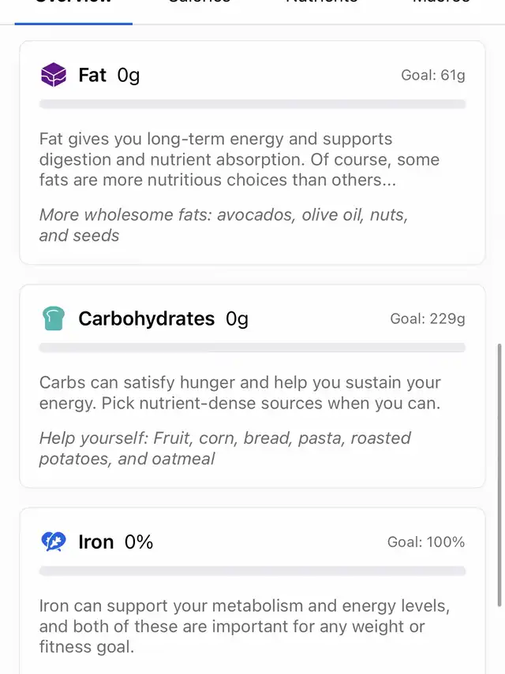505x674 pixels.
Task: Tap the Fat 0g amount
Action: (129, 75)
